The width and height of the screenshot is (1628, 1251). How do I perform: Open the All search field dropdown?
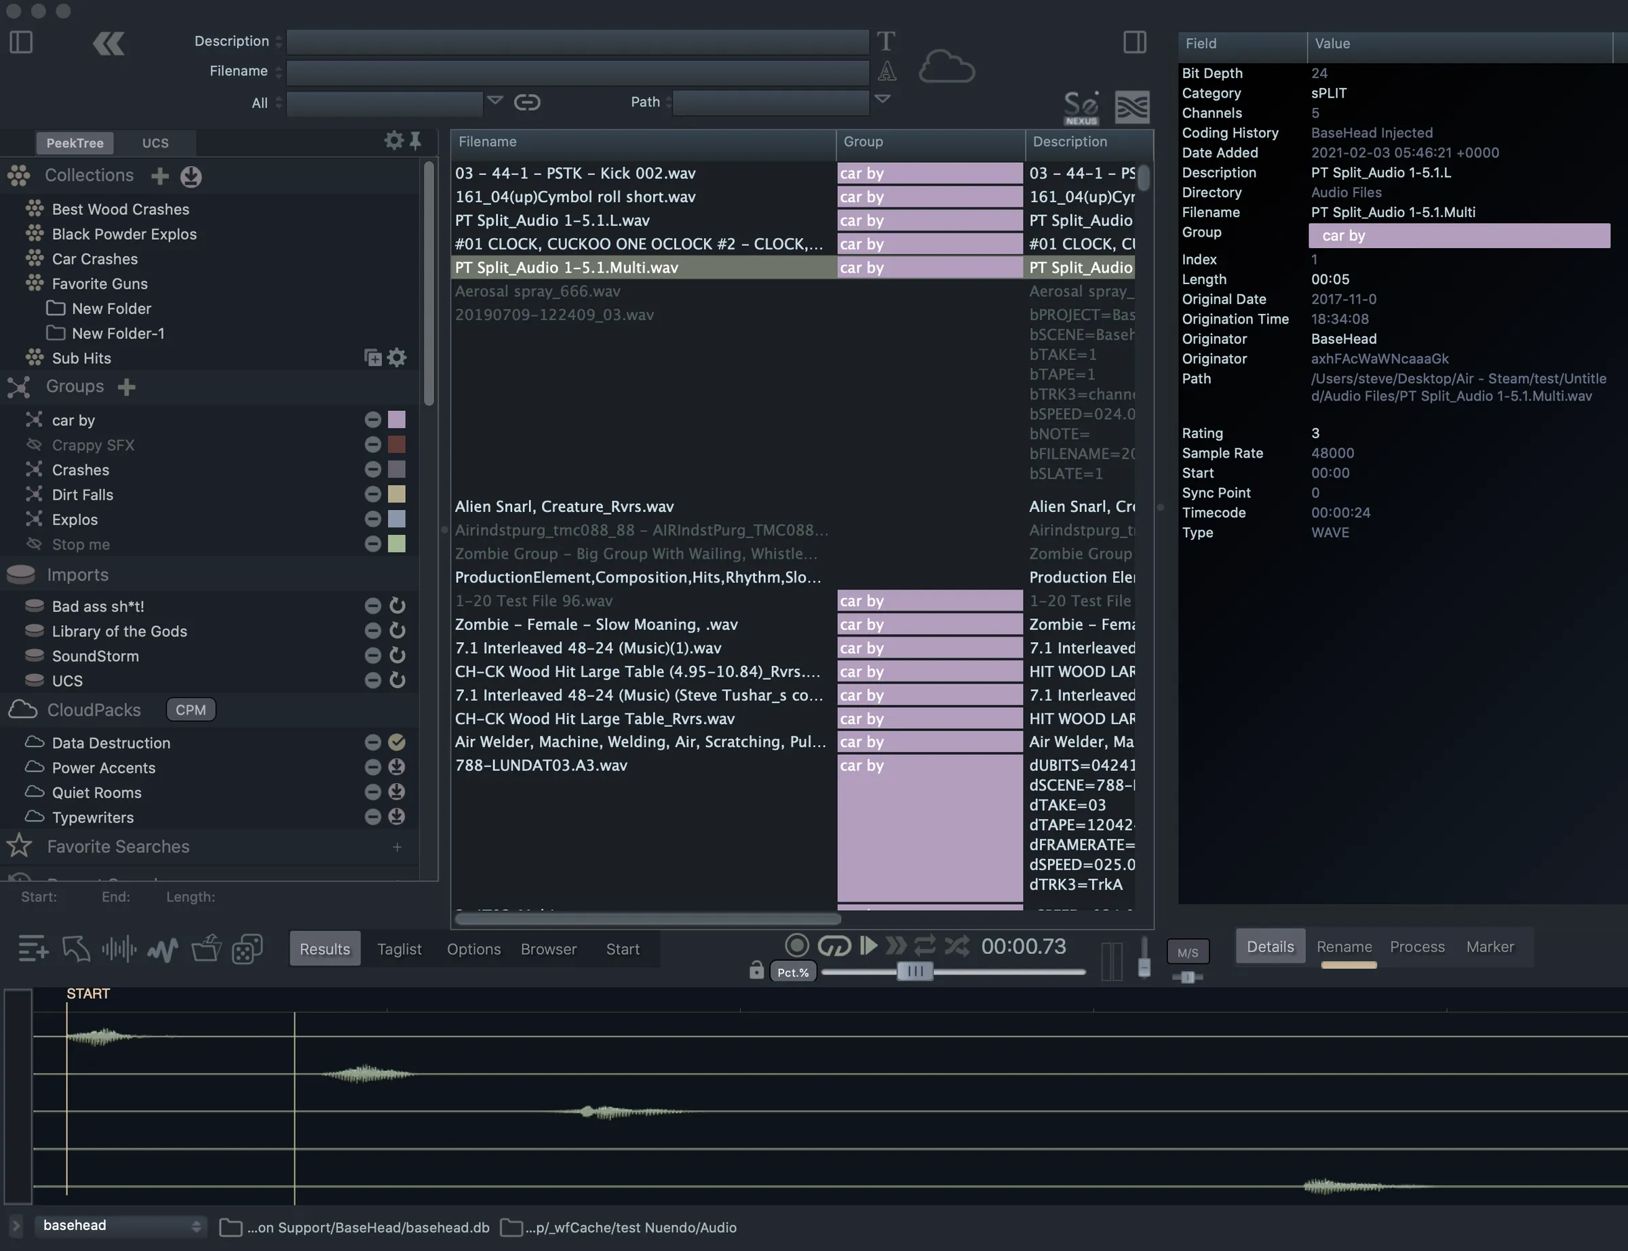[x=494, y=101]
